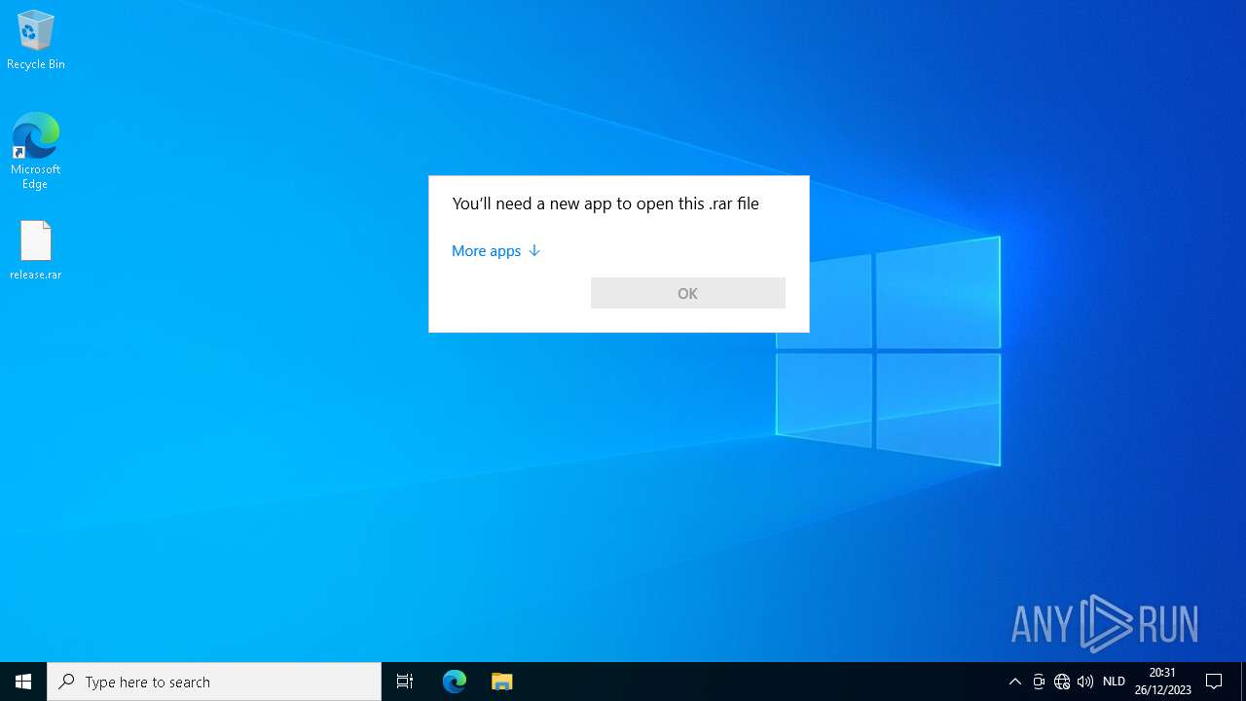Open the volume control tray icon
Viewport: 1246px width, 701px height.
[1085, 682]
